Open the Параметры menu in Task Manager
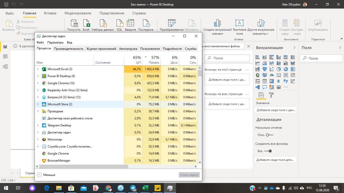The image size is (344, 193). 55,42
